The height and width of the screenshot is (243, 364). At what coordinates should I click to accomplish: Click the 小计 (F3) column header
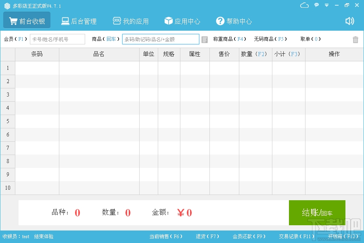click(289, 54)
